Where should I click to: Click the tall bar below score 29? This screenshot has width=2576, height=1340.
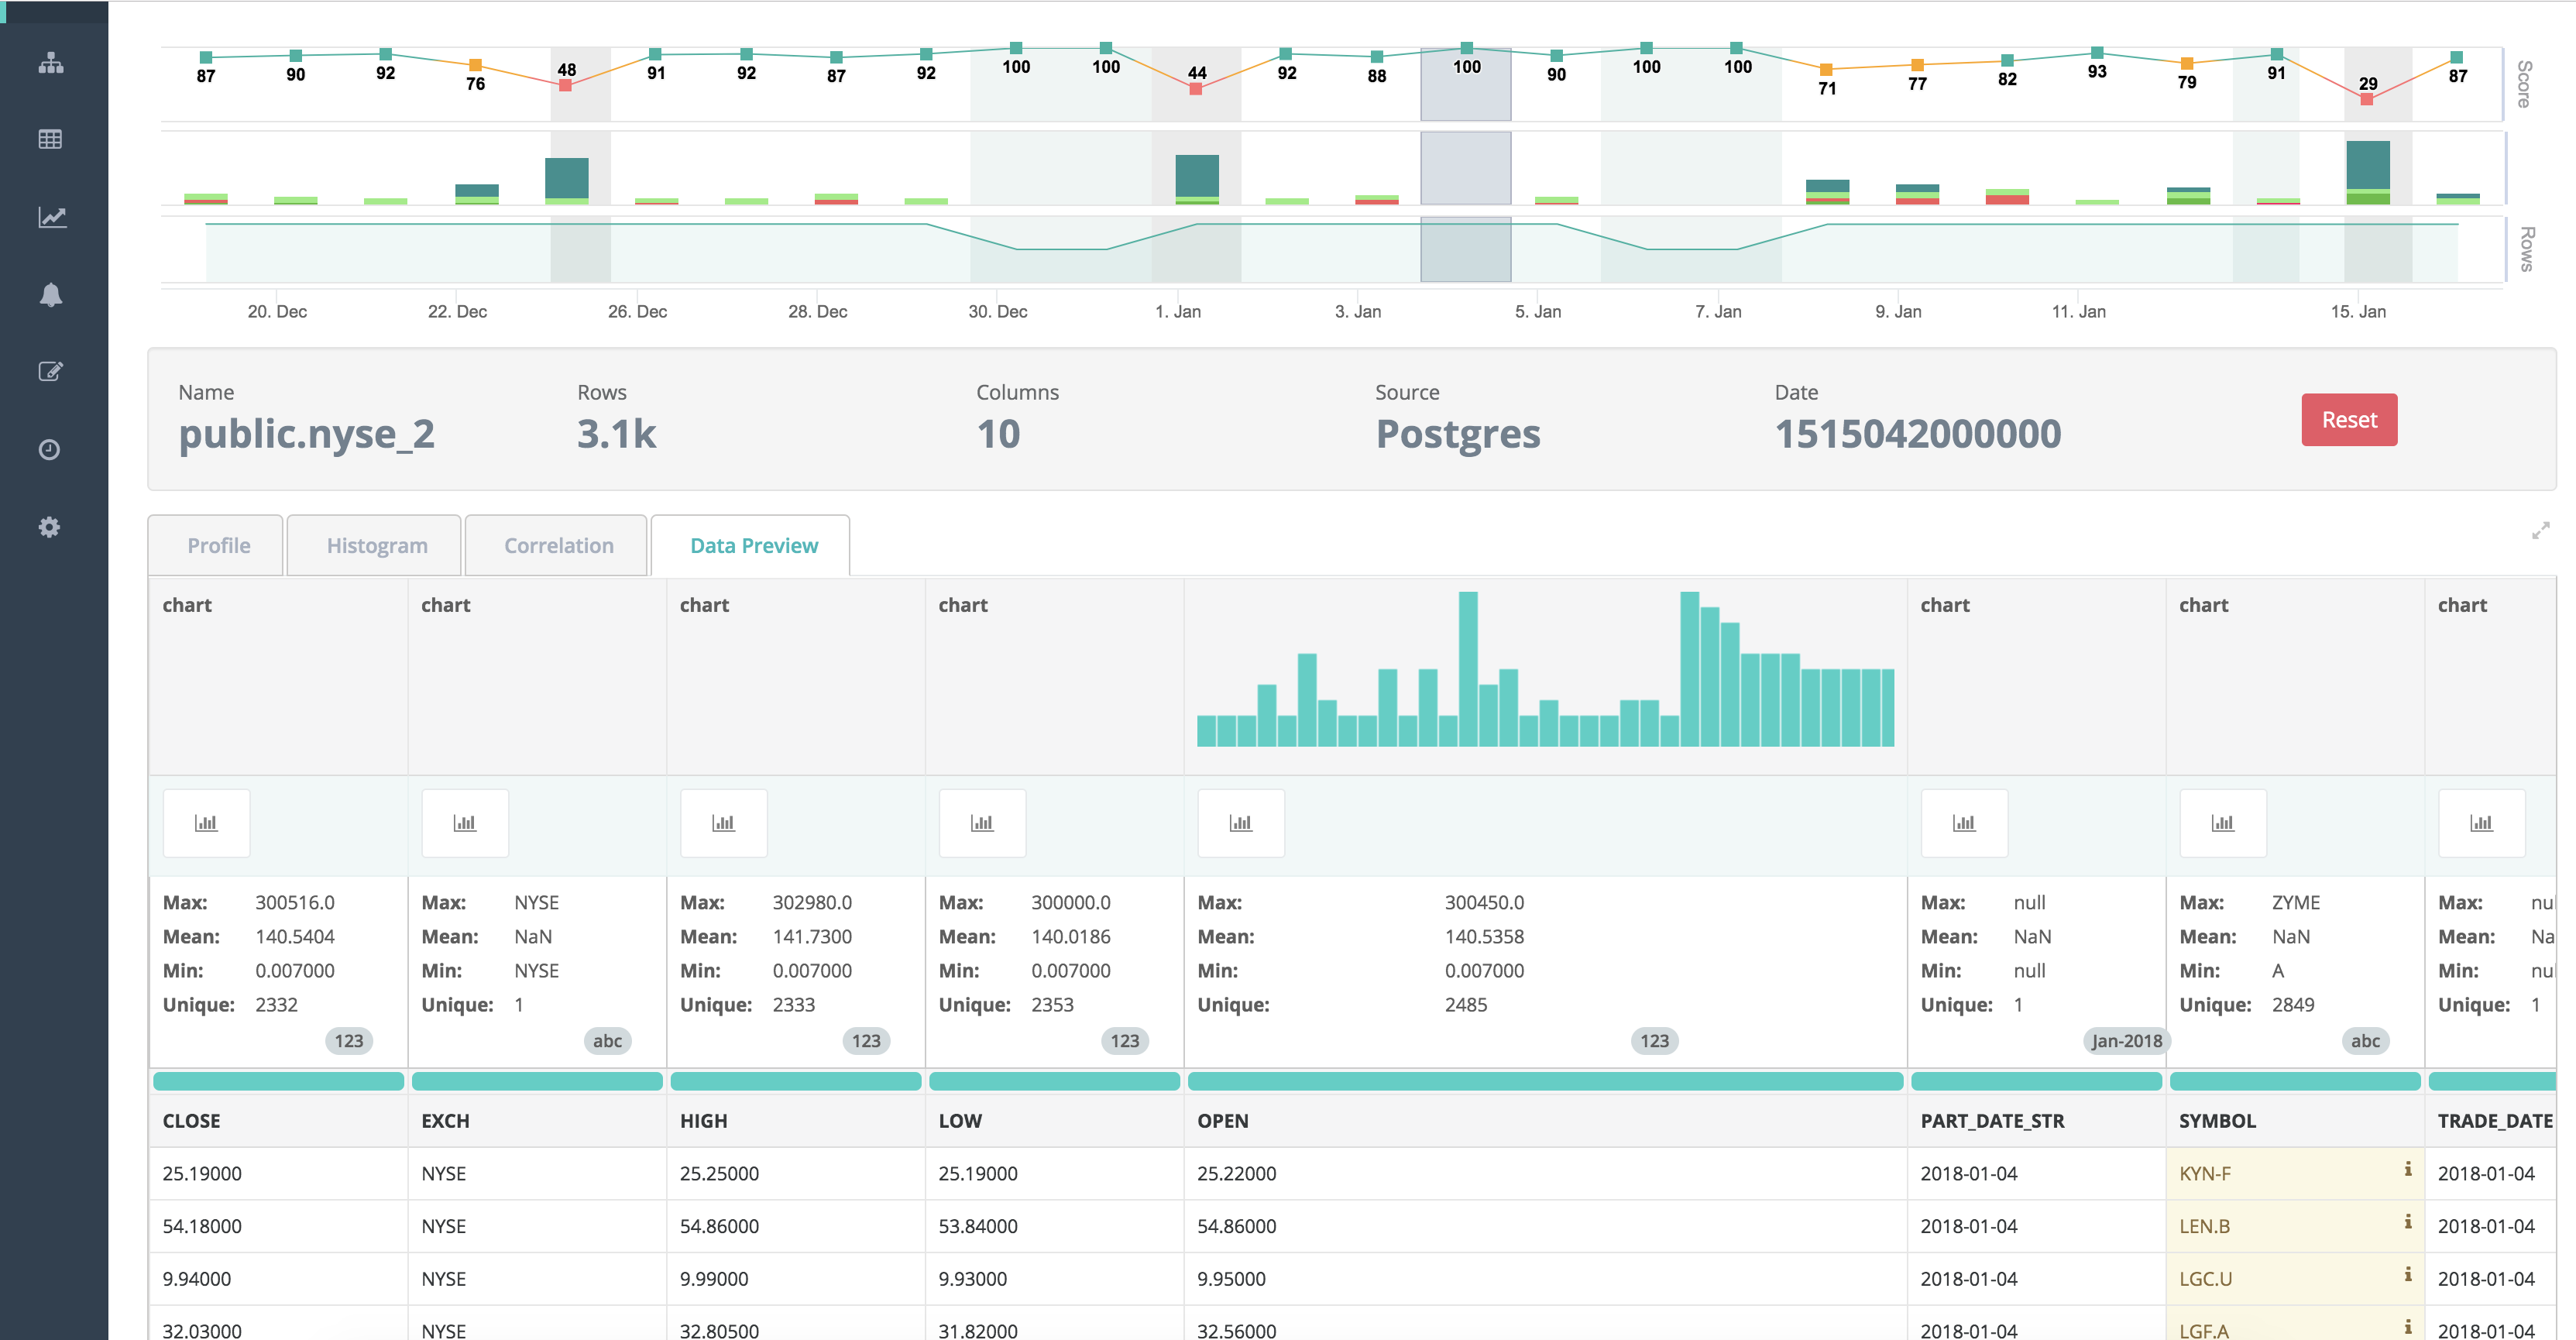2367,172
